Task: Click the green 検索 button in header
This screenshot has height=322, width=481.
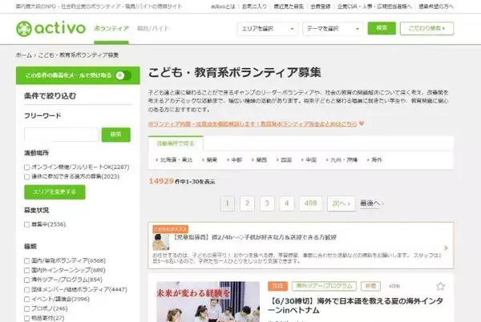Action: pyautogui.click(x=382, y=28)
